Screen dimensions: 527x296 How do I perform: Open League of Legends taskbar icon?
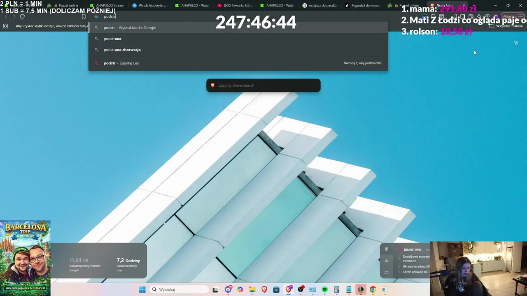pos(361,289)
